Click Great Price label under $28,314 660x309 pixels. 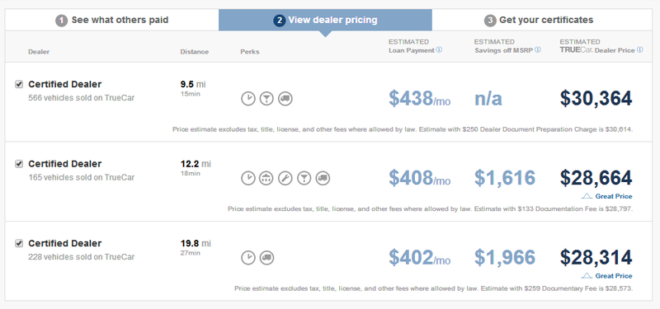coord(607,276)
